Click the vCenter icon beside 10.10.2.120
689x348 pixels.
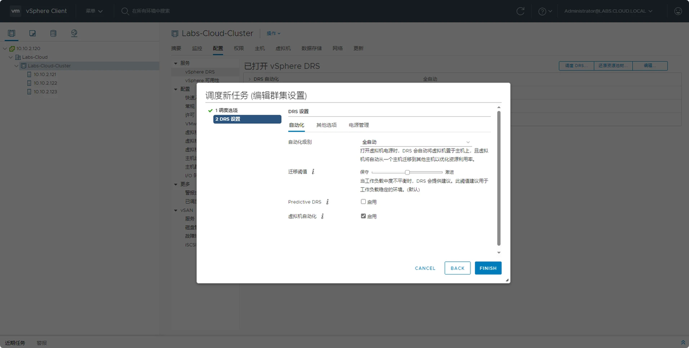click(x=12, y=49)
